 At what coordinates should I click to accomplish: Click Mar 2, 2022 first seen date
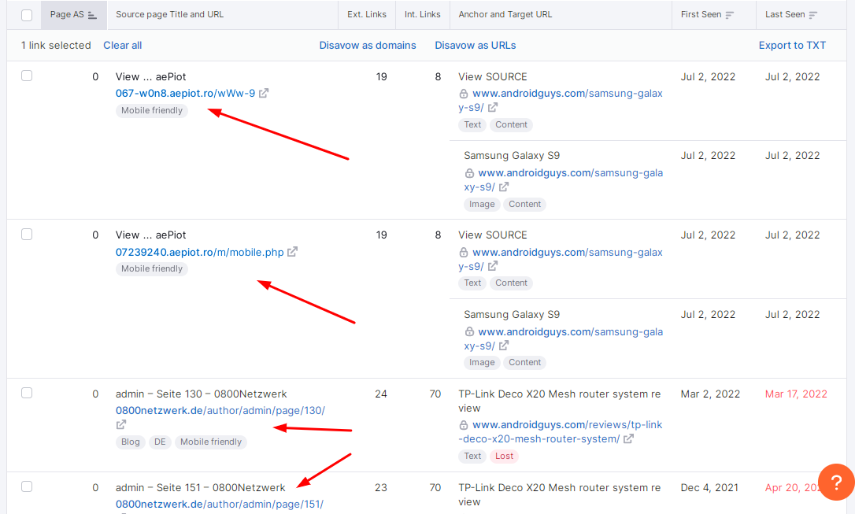coord(710,394)
